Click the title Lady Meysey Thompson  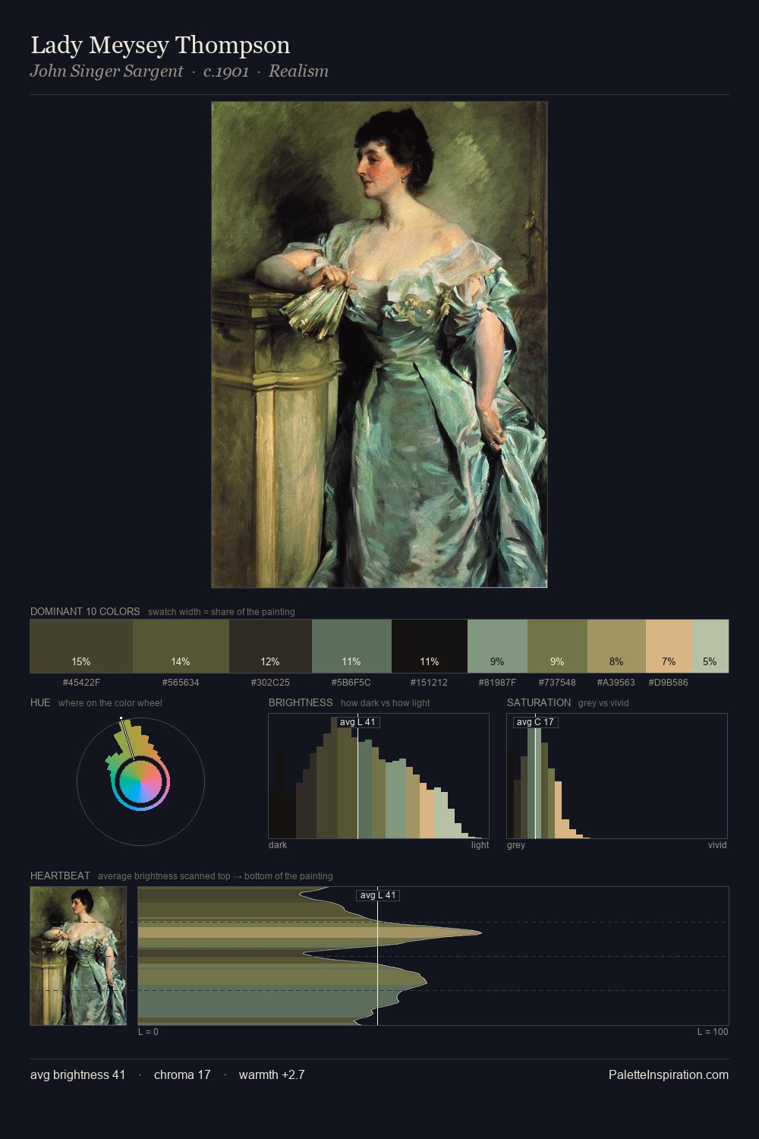point(160,46)
